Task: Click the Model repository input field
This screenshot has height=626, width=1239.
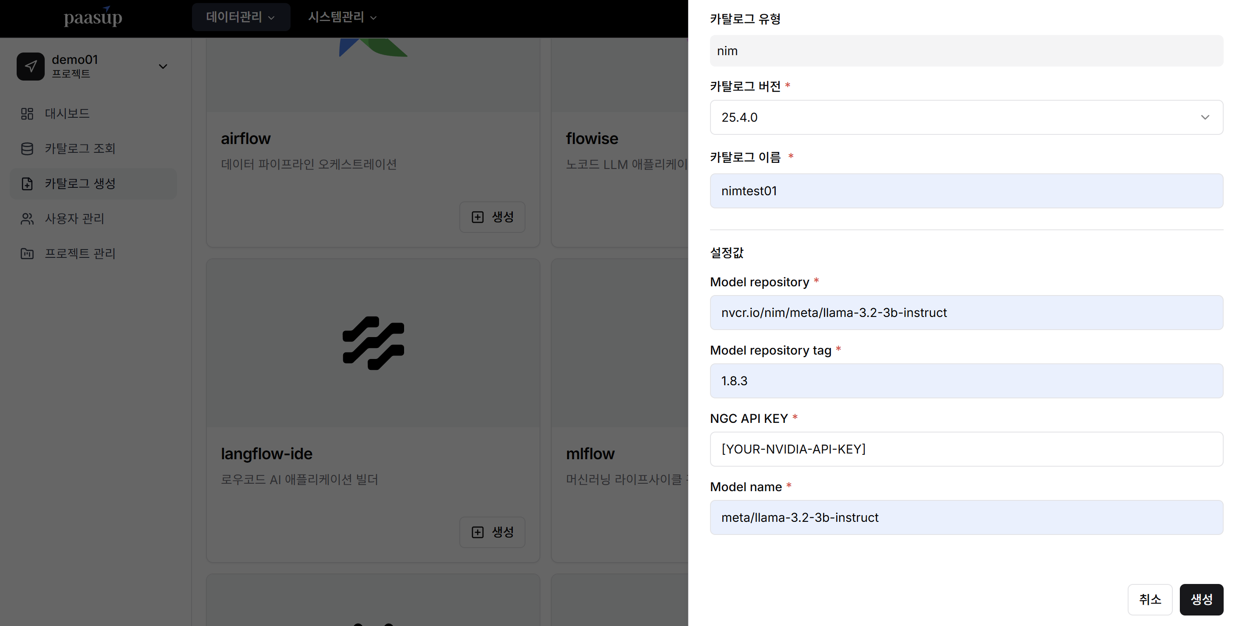Action: coord(966,312)
